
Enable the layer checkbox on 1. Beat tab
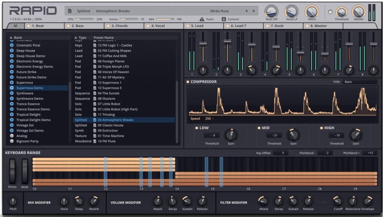point(29,26)
